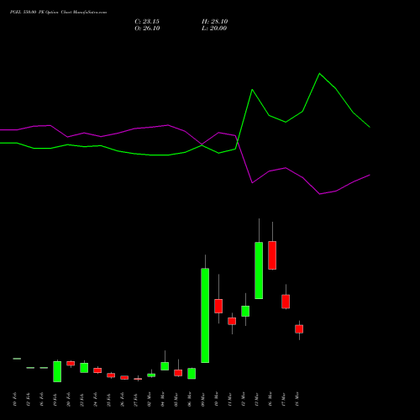Click the tall green candle above 13 Mar
The image size is (420, 420).
(x=259, y=270)
